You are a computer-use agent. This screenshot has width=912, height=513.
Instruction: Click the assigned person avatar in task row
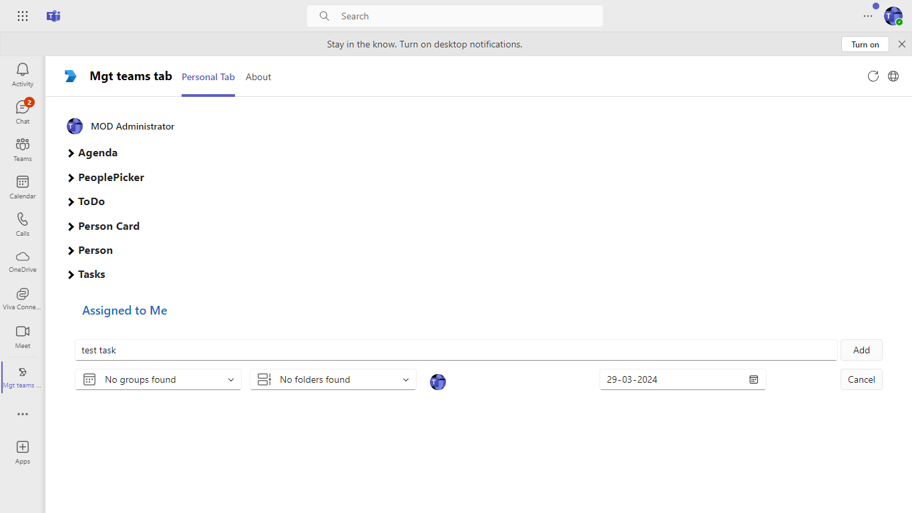(x=438, y=382)
